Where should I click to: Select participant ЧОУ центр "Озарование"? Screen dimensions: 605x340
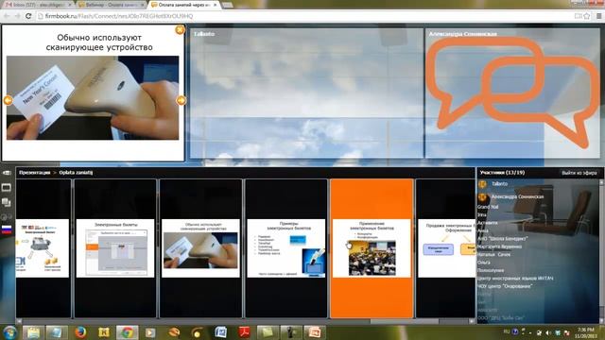(505, 286)
